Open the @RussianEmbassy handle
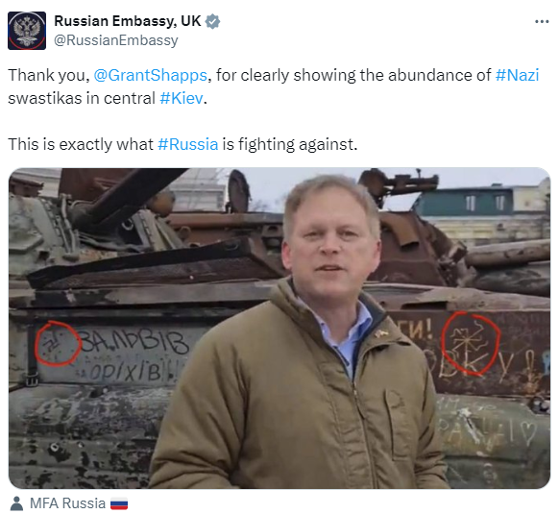Screen dimensions: 559x514 point(116,40)
